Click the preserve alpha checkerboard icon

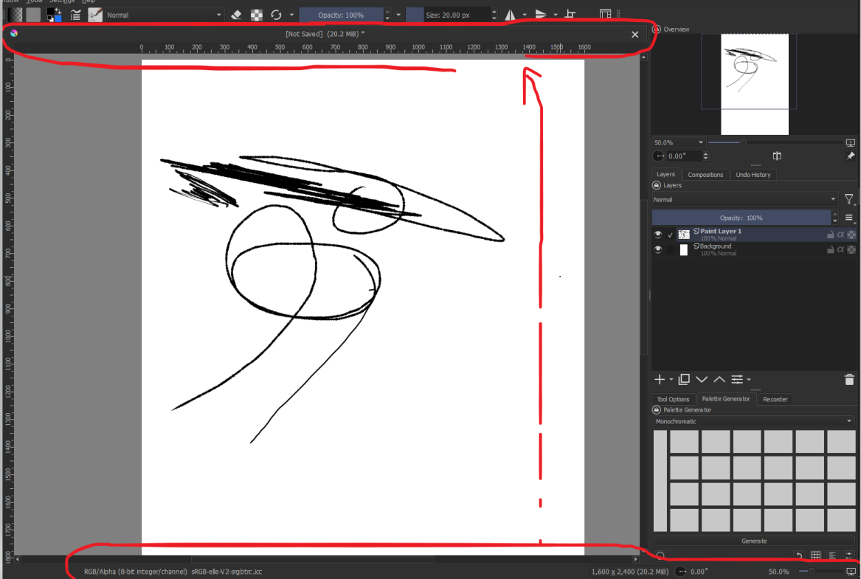256,15
